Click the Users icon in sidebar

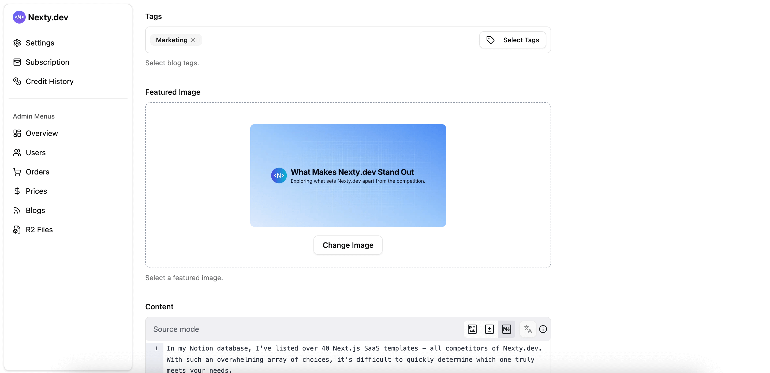(x=17, y=153)
